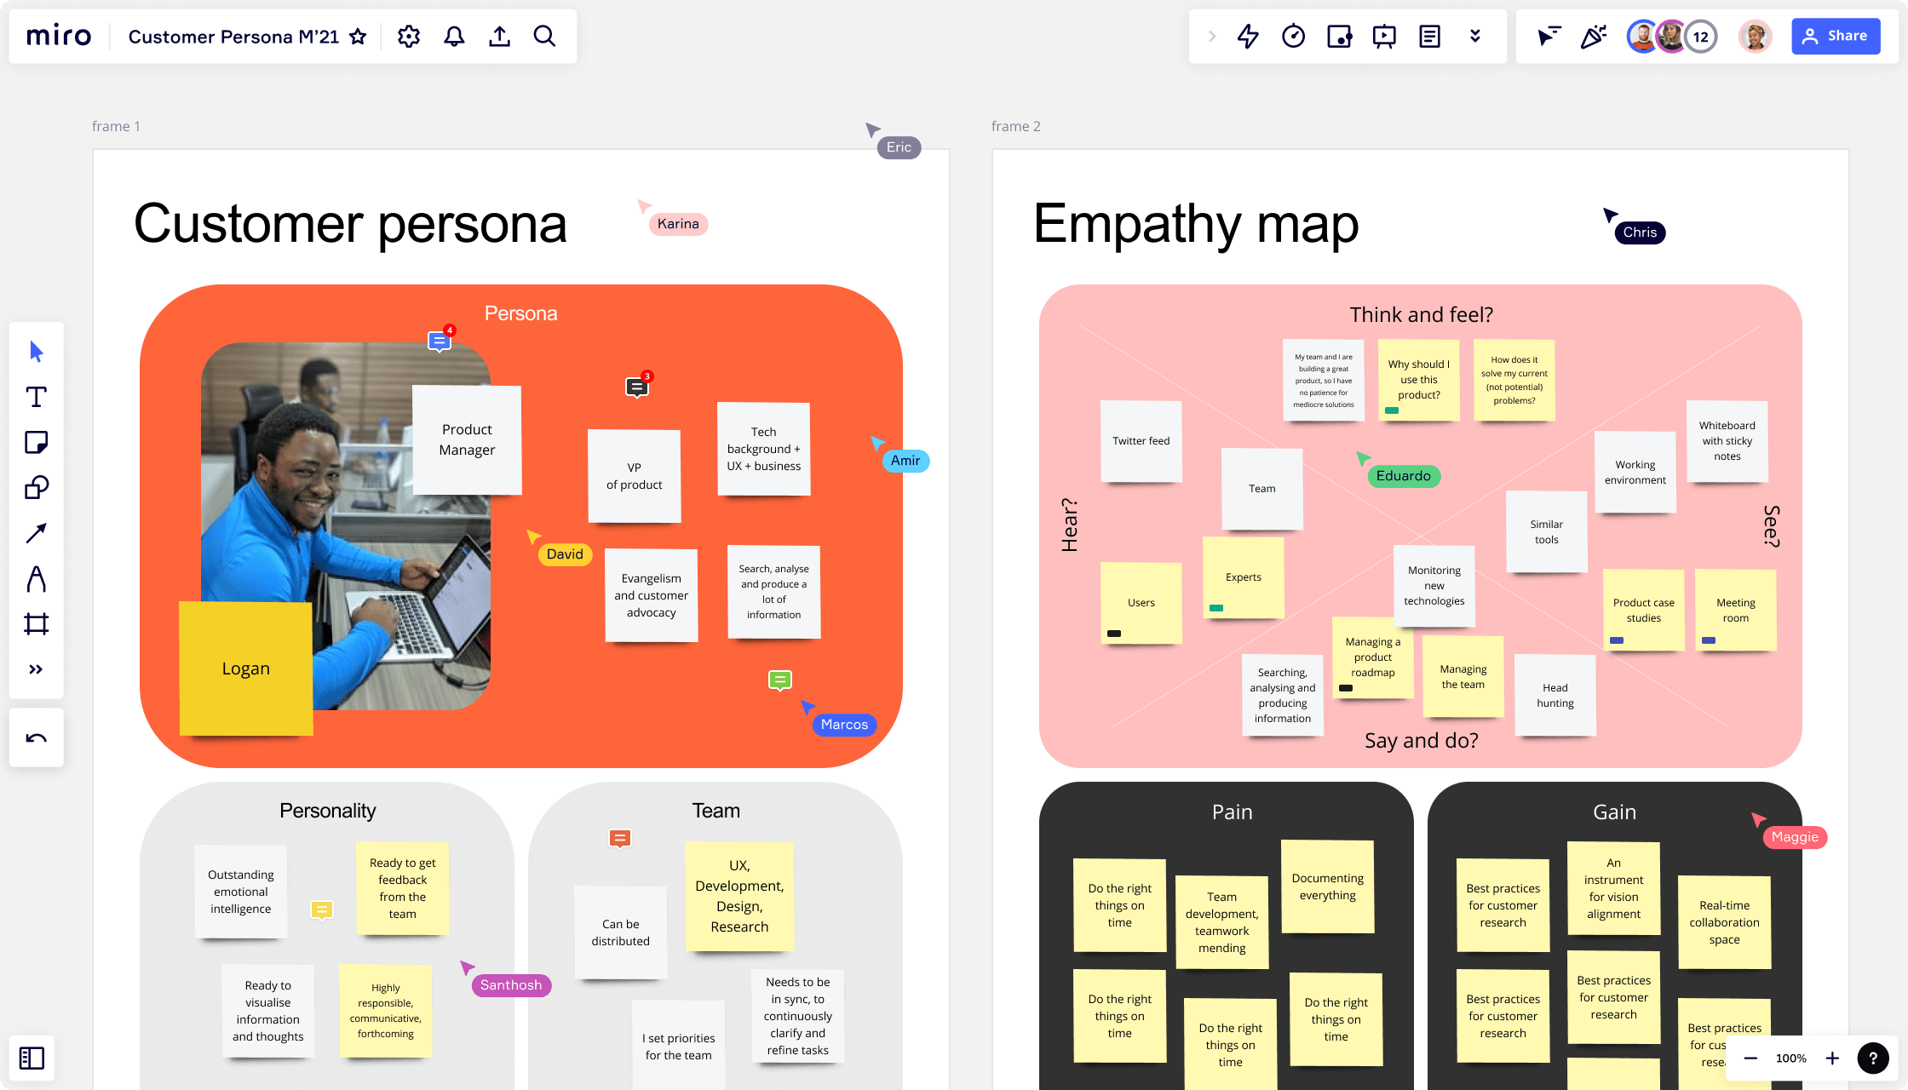
Task: Select the screen sharing/presentation icon
Action: (1384, 36)
